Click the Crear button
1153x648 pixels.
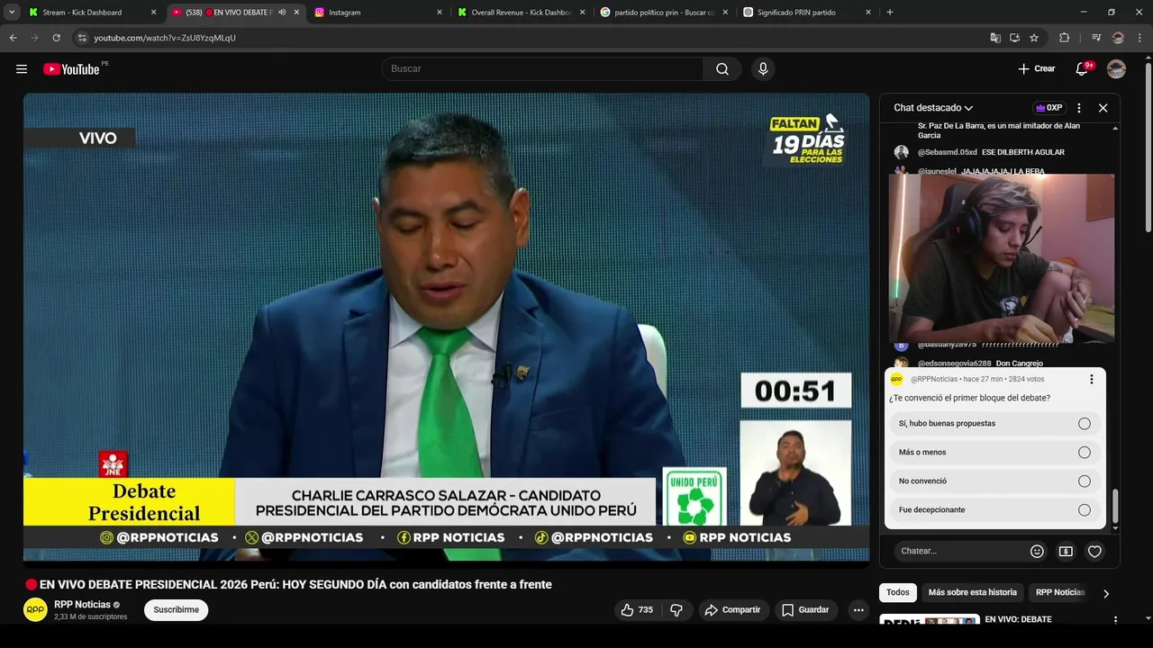pos(1036,69)
